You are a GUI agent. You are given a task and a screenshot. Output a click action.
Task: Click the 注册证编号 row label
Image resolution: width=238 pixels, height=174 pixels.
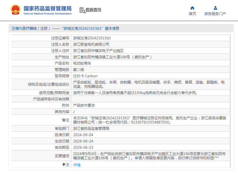click(x=60, y=38)
